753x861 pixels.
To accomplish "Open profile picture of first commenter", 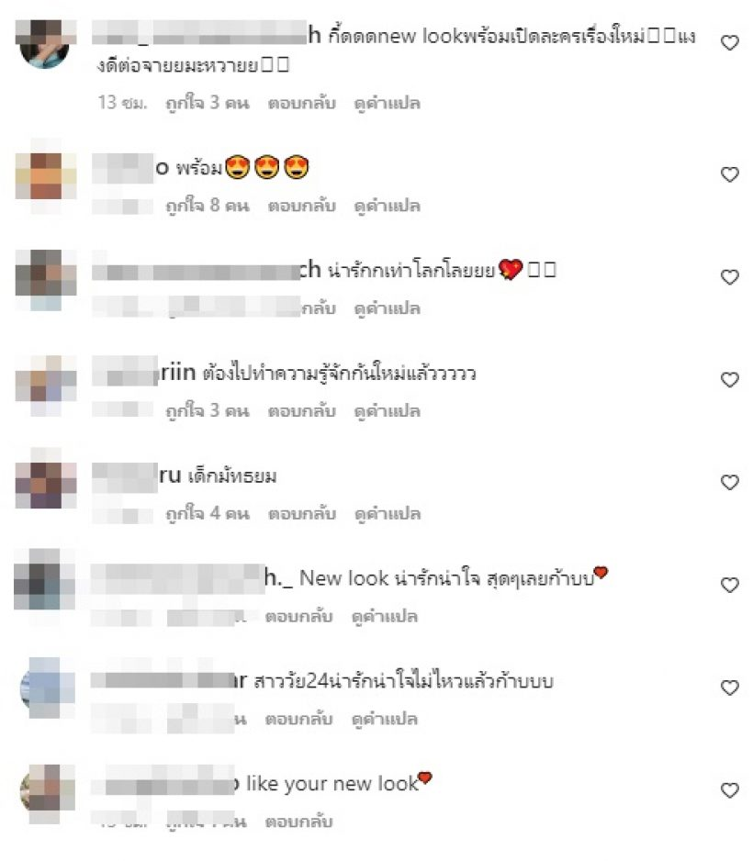I will click(45, 44).
